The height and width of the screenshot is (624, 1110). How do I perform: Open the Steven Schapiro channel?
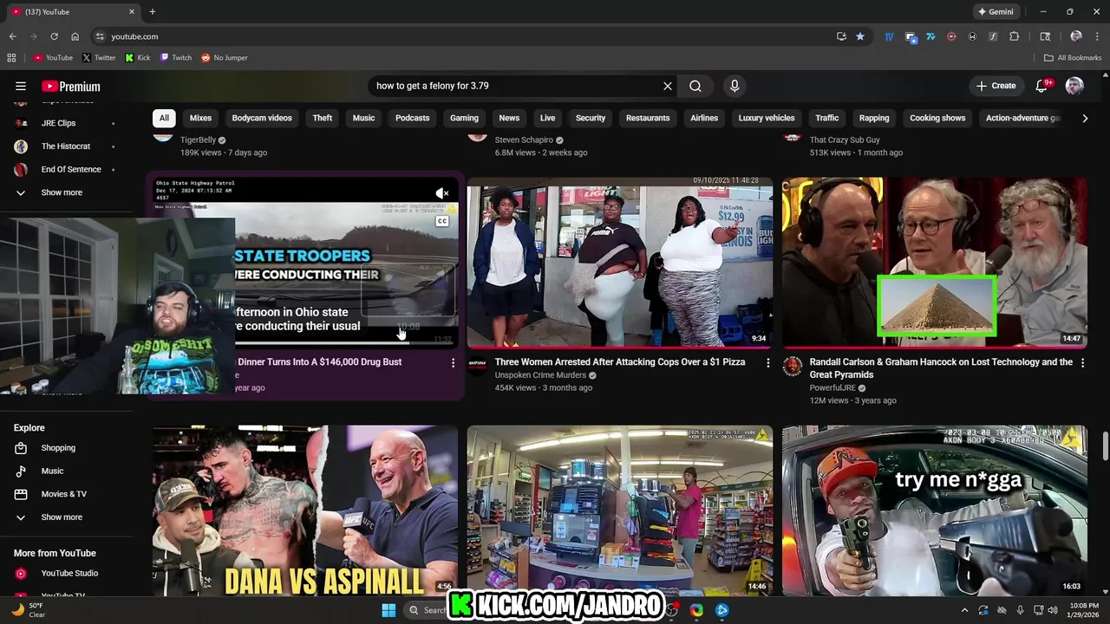tap(524, 140)
